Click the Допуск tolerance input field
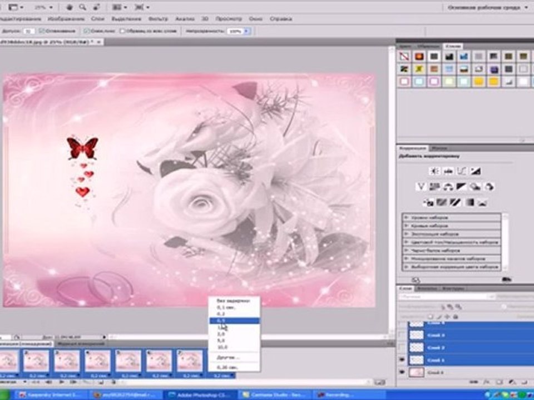 (x=29, y=31)
